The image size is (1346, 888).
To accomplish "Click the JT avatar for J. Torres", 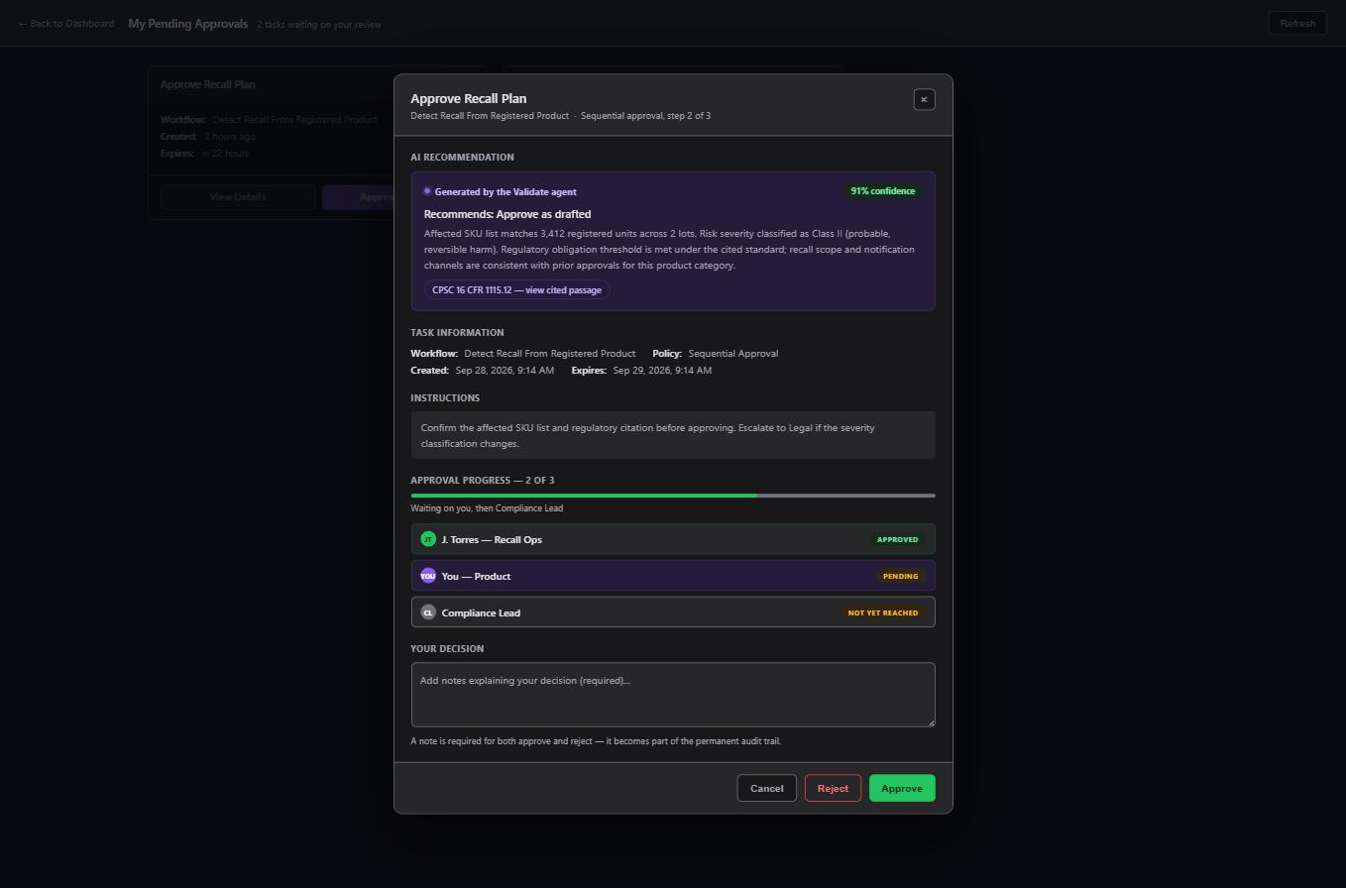I will [428, 539].
